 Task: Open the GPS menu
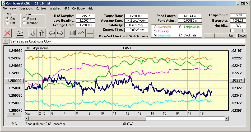[66, 8]
